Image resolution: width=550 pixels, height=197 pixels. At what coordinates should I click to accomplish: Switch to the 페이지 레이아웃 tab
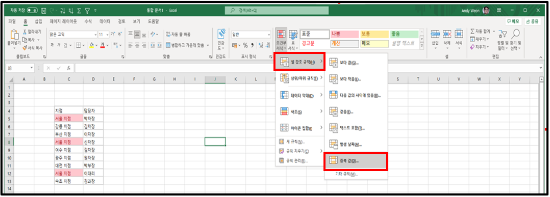tap(63, 21)
